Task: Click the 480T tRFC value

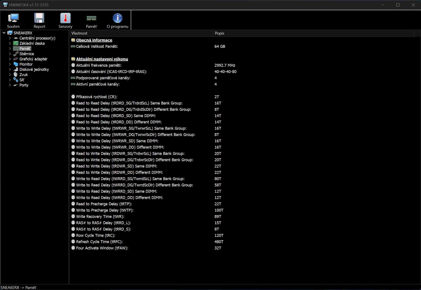Action: [x=219, y=242]
